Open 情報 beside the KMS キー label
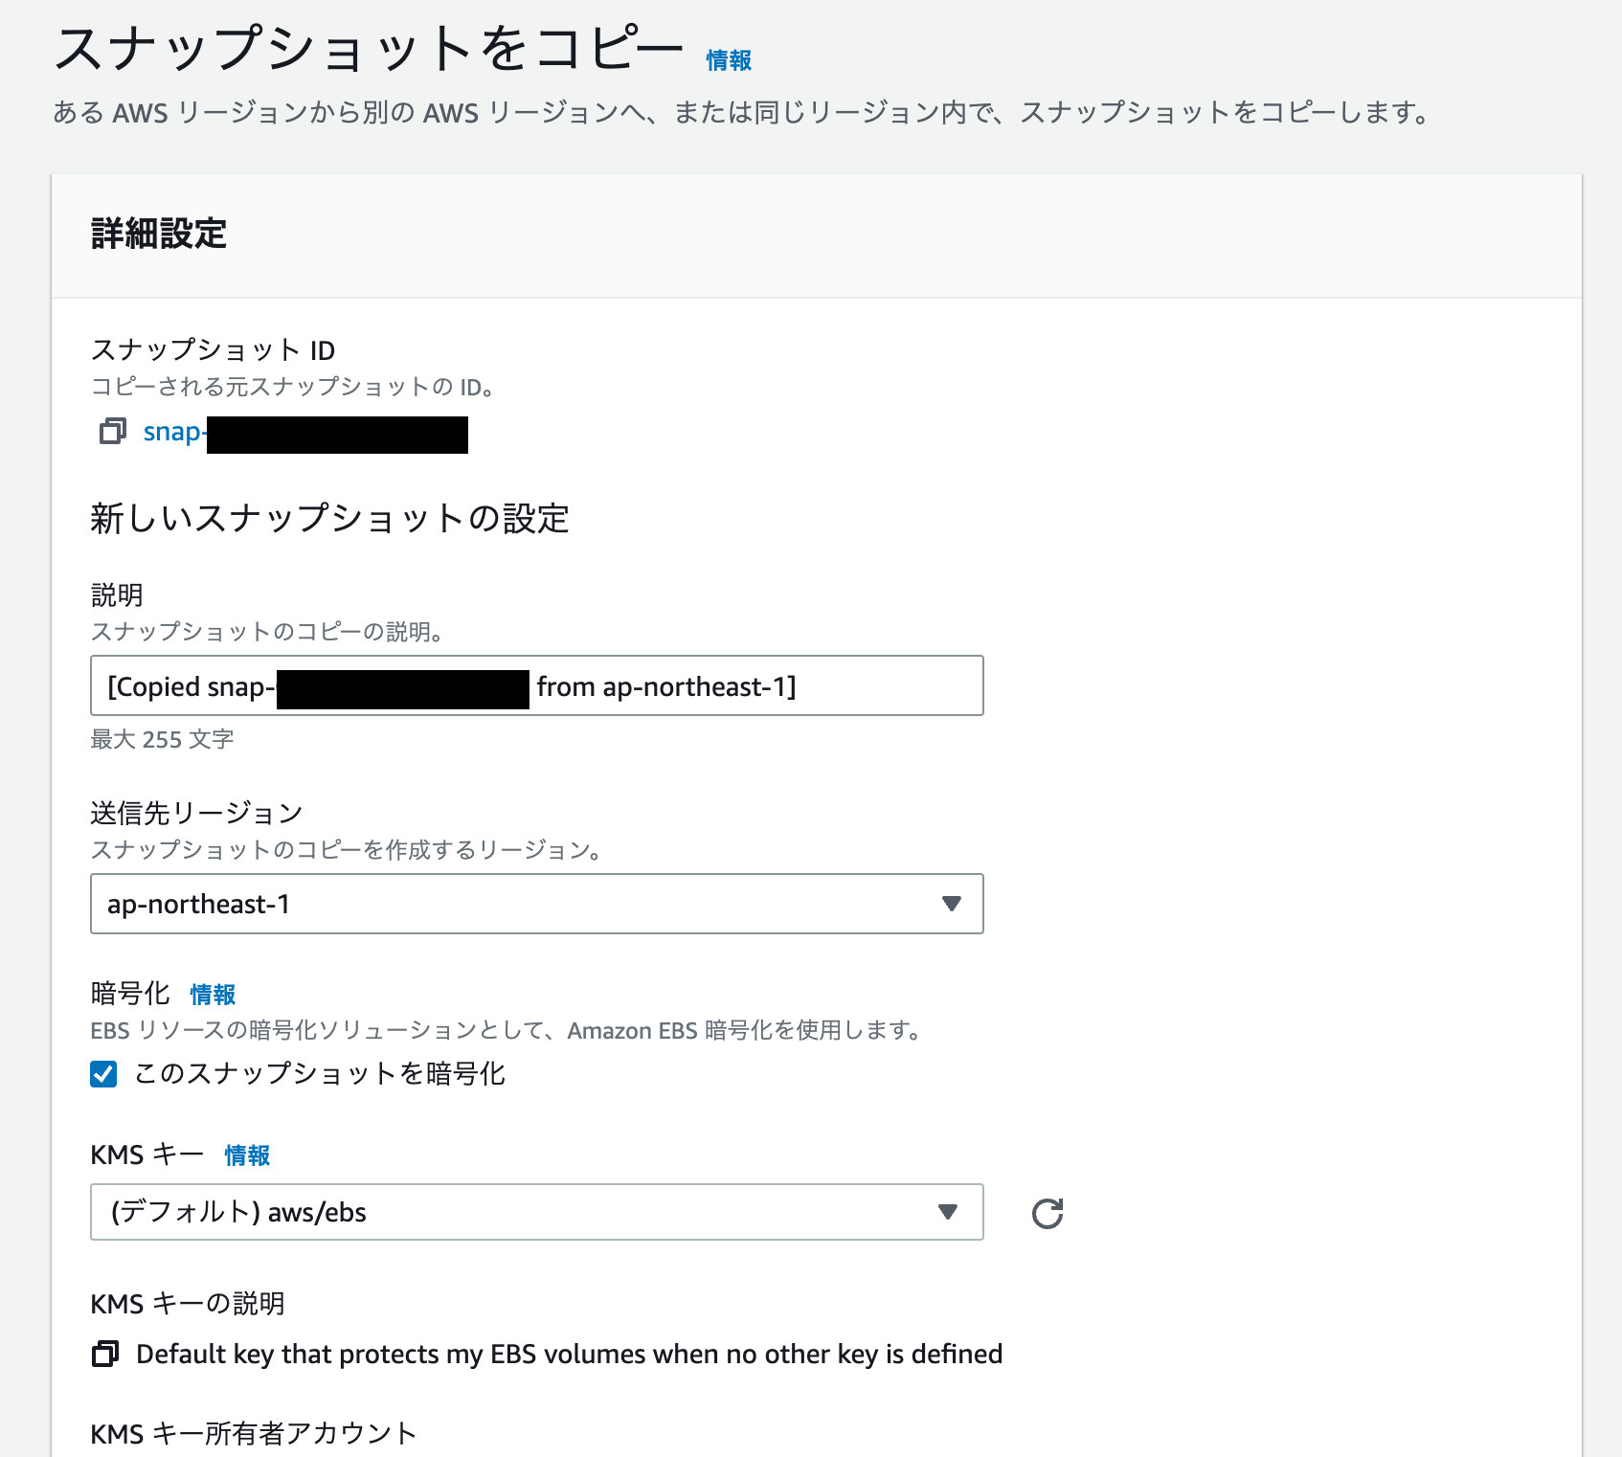Screen dimensions: 1622x1457 click(x=245, y=1155)
